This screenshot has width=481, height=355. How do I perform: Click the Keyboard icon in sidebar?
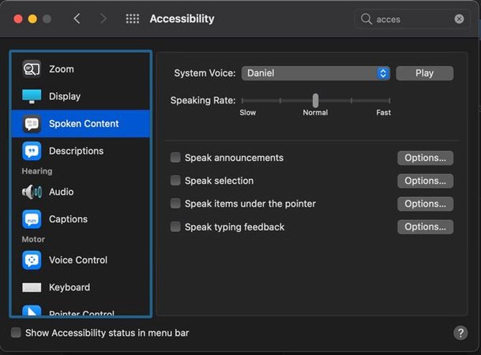tap(32, 288)
